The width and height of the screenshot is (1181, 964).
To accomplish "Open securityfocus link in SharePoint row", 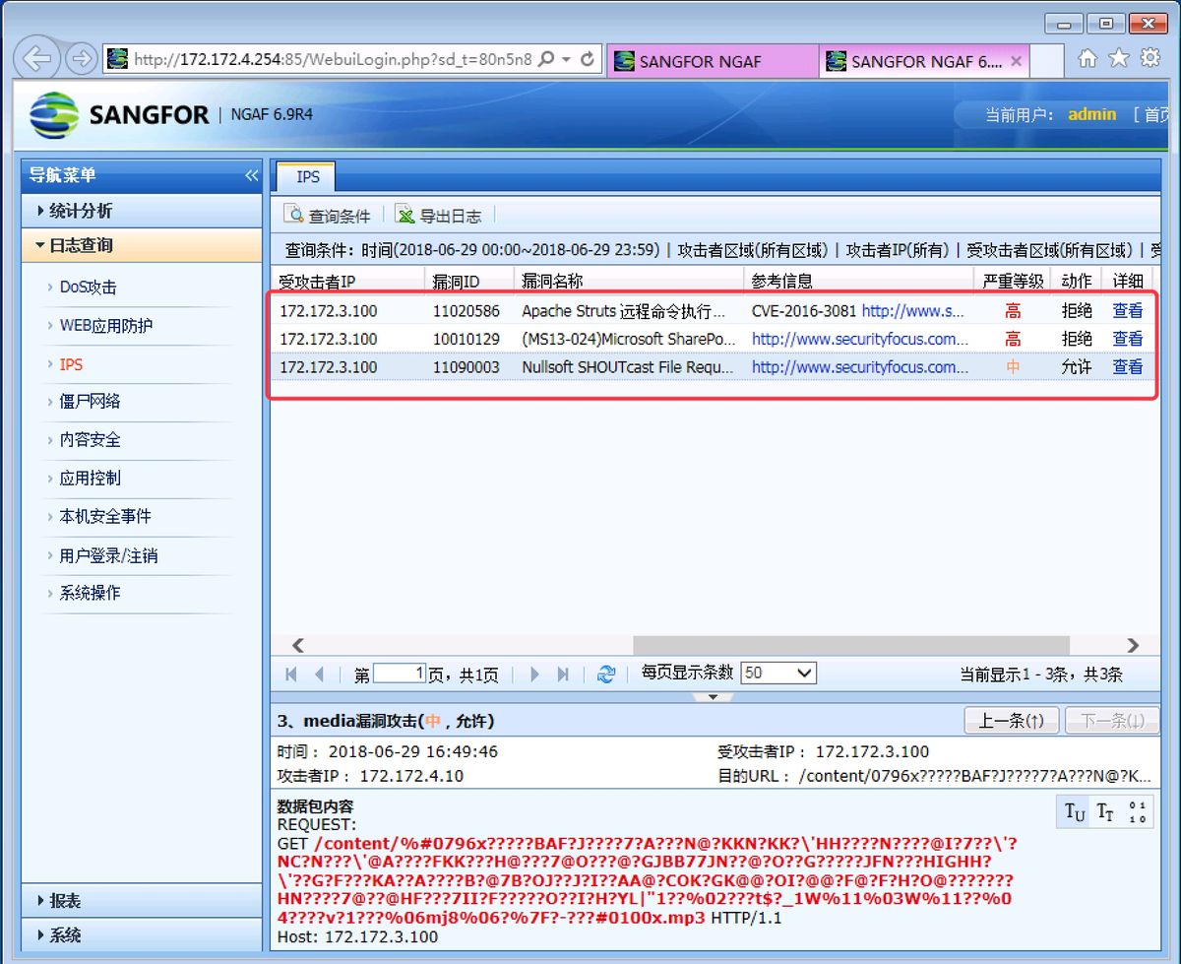I will coord(859,339).
